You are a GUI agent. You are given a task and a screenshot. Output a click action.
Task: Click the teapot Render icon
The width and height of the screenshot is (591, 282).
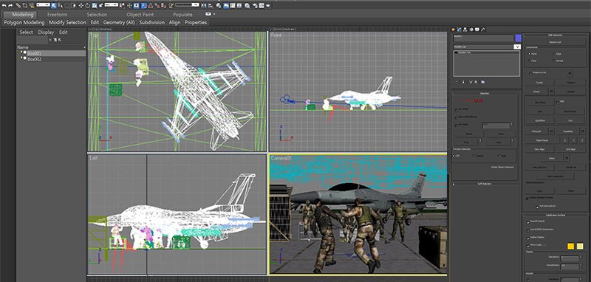pyautogui.click(x=267, y=6)
